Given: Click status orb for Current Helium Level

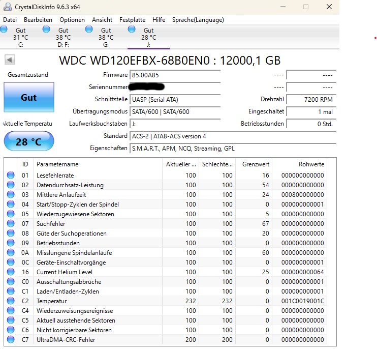Looking at the screenshot, I should tap(11, 272).
